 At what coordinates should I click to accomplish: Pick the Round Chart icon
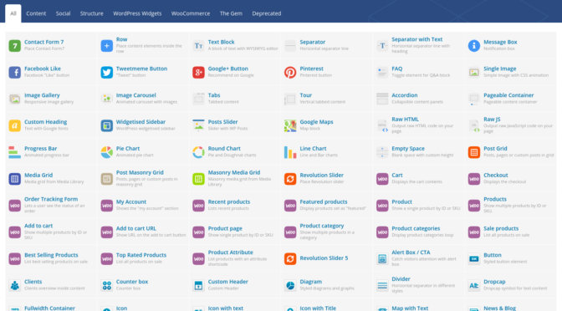198,152
